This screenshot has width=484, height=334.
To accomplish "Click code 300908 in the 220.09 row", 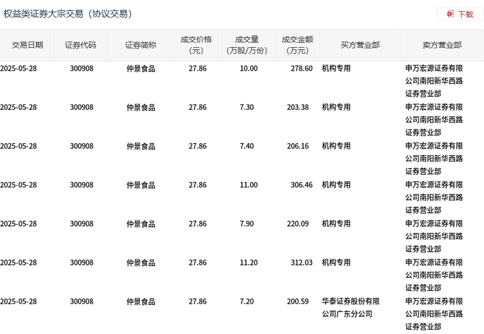I will pos(82,223).
